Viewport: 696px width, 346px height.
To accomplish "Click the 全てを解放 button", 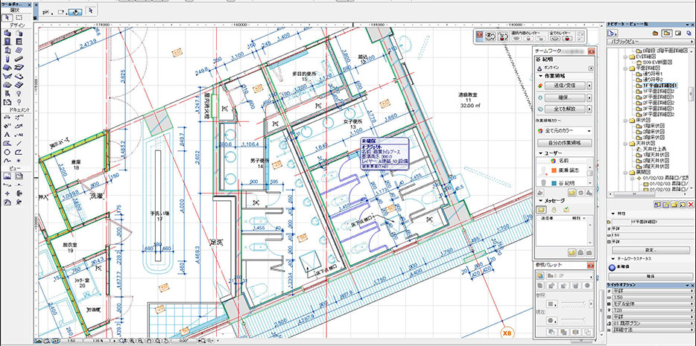I will pos(565,109).
